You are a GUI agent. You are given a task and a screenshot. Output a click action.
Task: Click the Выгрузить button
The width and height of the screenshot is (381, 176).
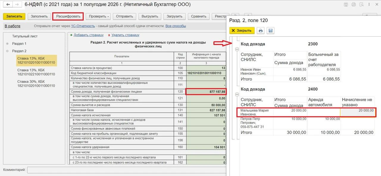click(x=150, y=16)
